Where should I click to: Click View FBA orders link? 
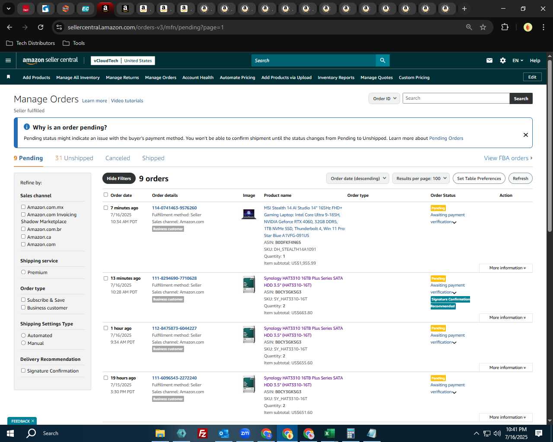tap(508, 158)
